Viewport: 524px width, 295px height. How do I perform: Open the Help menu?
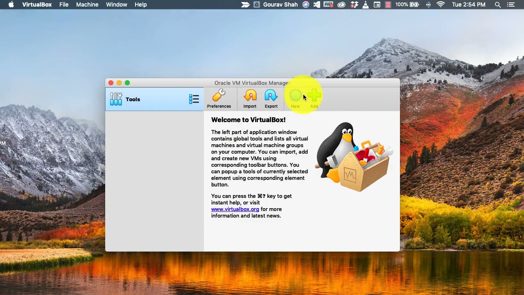pos(141,5)
